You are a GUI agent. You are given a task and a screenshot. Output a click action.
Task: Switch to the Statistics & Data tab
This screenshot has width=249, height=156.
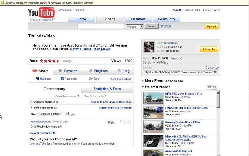(107, 89)
